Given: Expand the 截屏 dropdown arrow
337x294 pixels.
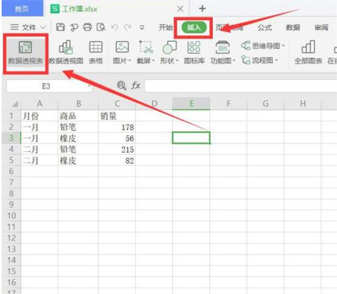Looking at the screenshot, I should pyautogui.click(x=153, y=61).
